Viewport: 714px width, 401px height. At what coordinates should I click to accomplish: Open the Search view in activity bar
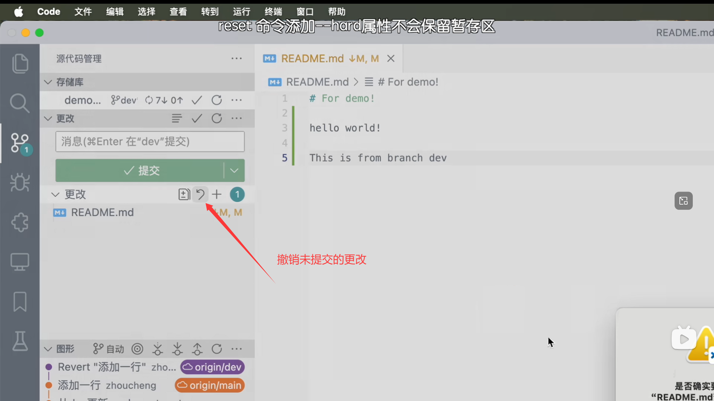20,103
